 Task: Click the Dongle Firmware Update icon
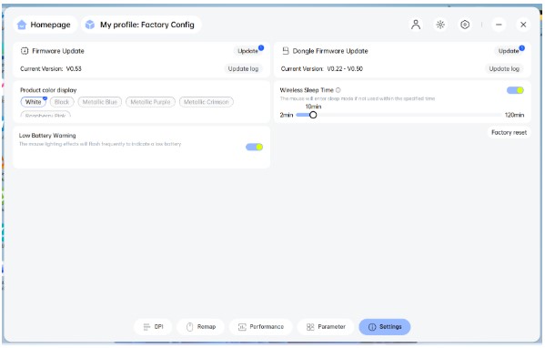[x=286, y=51]
